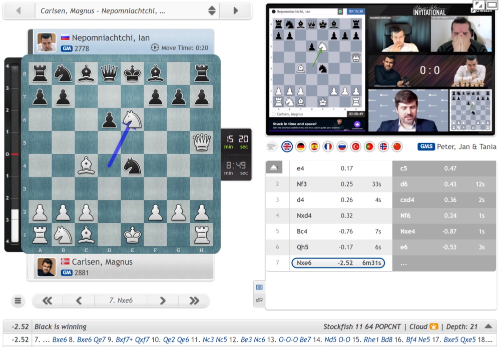
Task: Switch to the chat tab icon
Action: tap(259, 300)
